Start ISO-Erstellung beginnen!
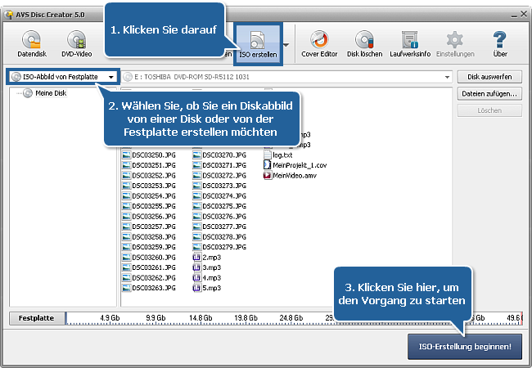 click(x=465, y=347)
